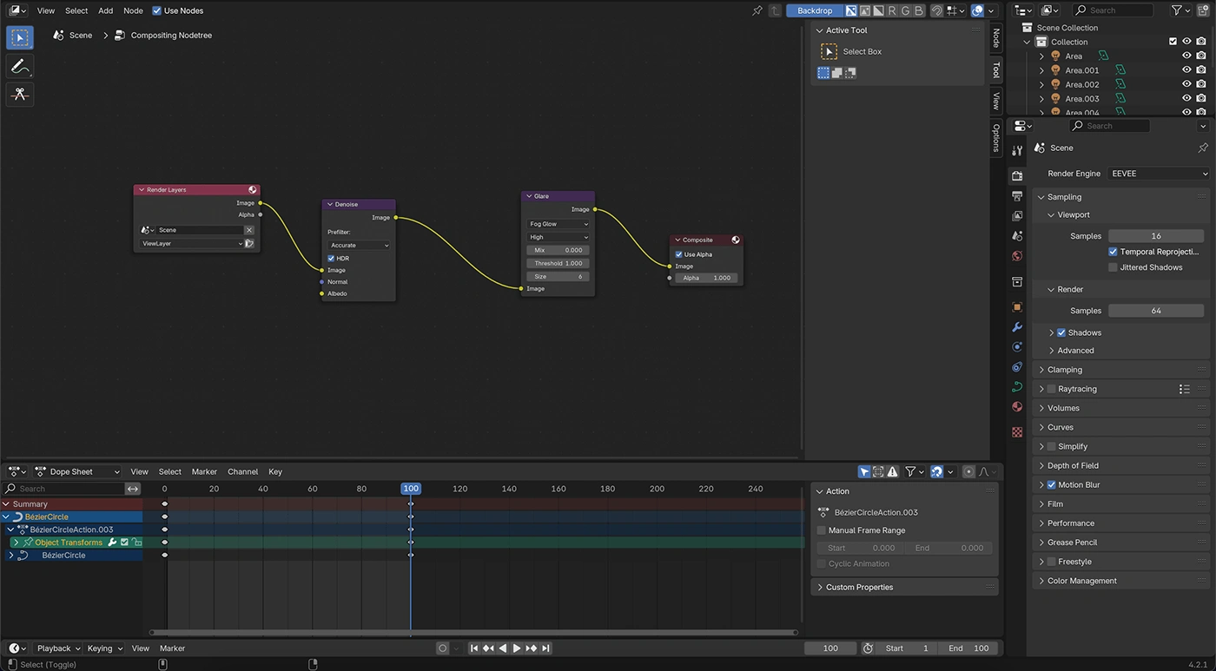Toggle the Backdrop button
This screenshot has width=1216, height=671.
coord(814,10)
